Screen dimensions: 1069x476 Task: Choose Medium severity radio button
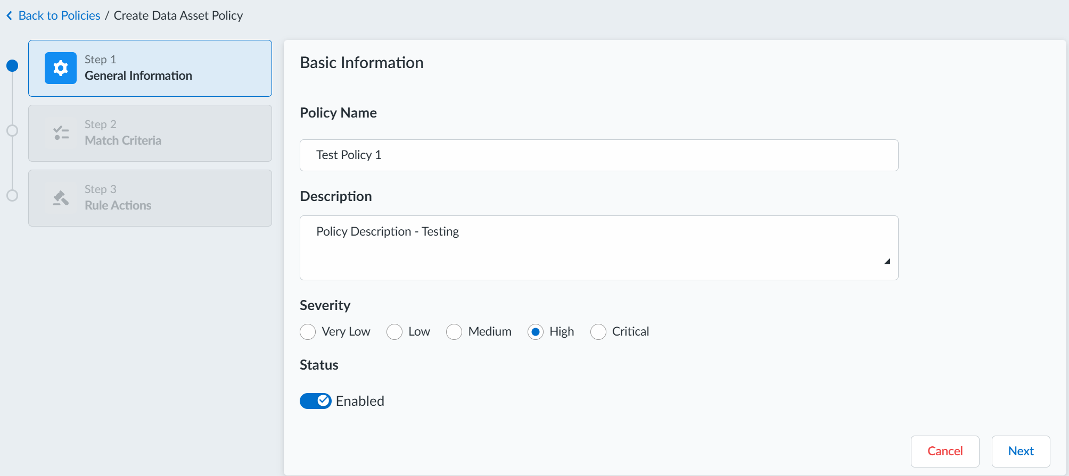click(x=454, y=332)
